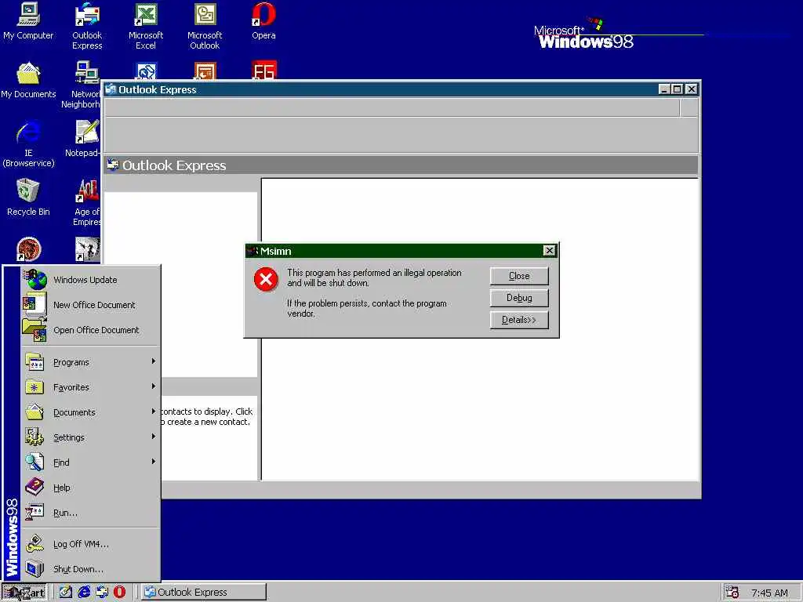Launch Internet Explorer from Quick Launch

[x=84, y=592]
